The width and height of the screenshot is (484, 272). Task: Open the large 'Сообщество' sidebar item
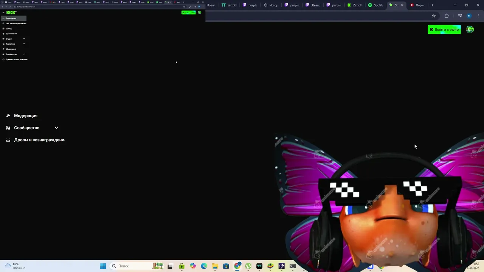coord(26,128)
